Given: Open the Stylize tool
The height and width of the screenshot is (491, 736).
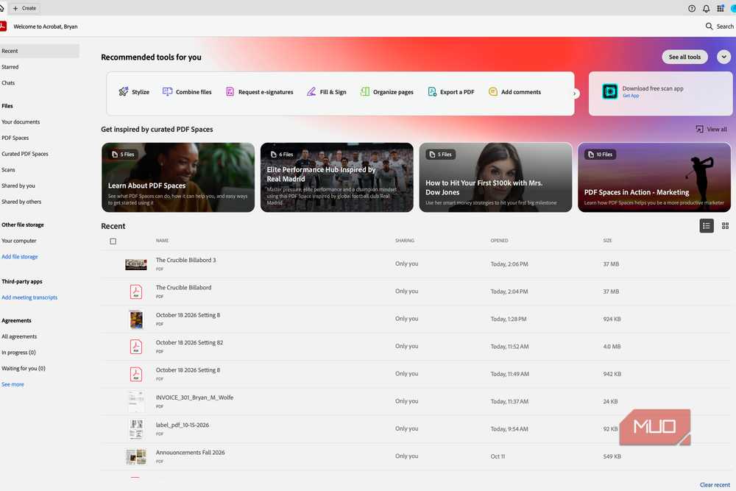Looking at the screenshot, I should click(x=134, y=92).
